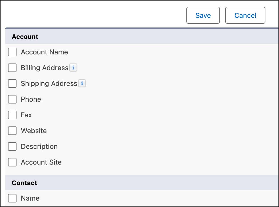The width and height of the screenshot is (279, 207).
Task: Select the Description checkbox
Action: click(x=12, y=146)
